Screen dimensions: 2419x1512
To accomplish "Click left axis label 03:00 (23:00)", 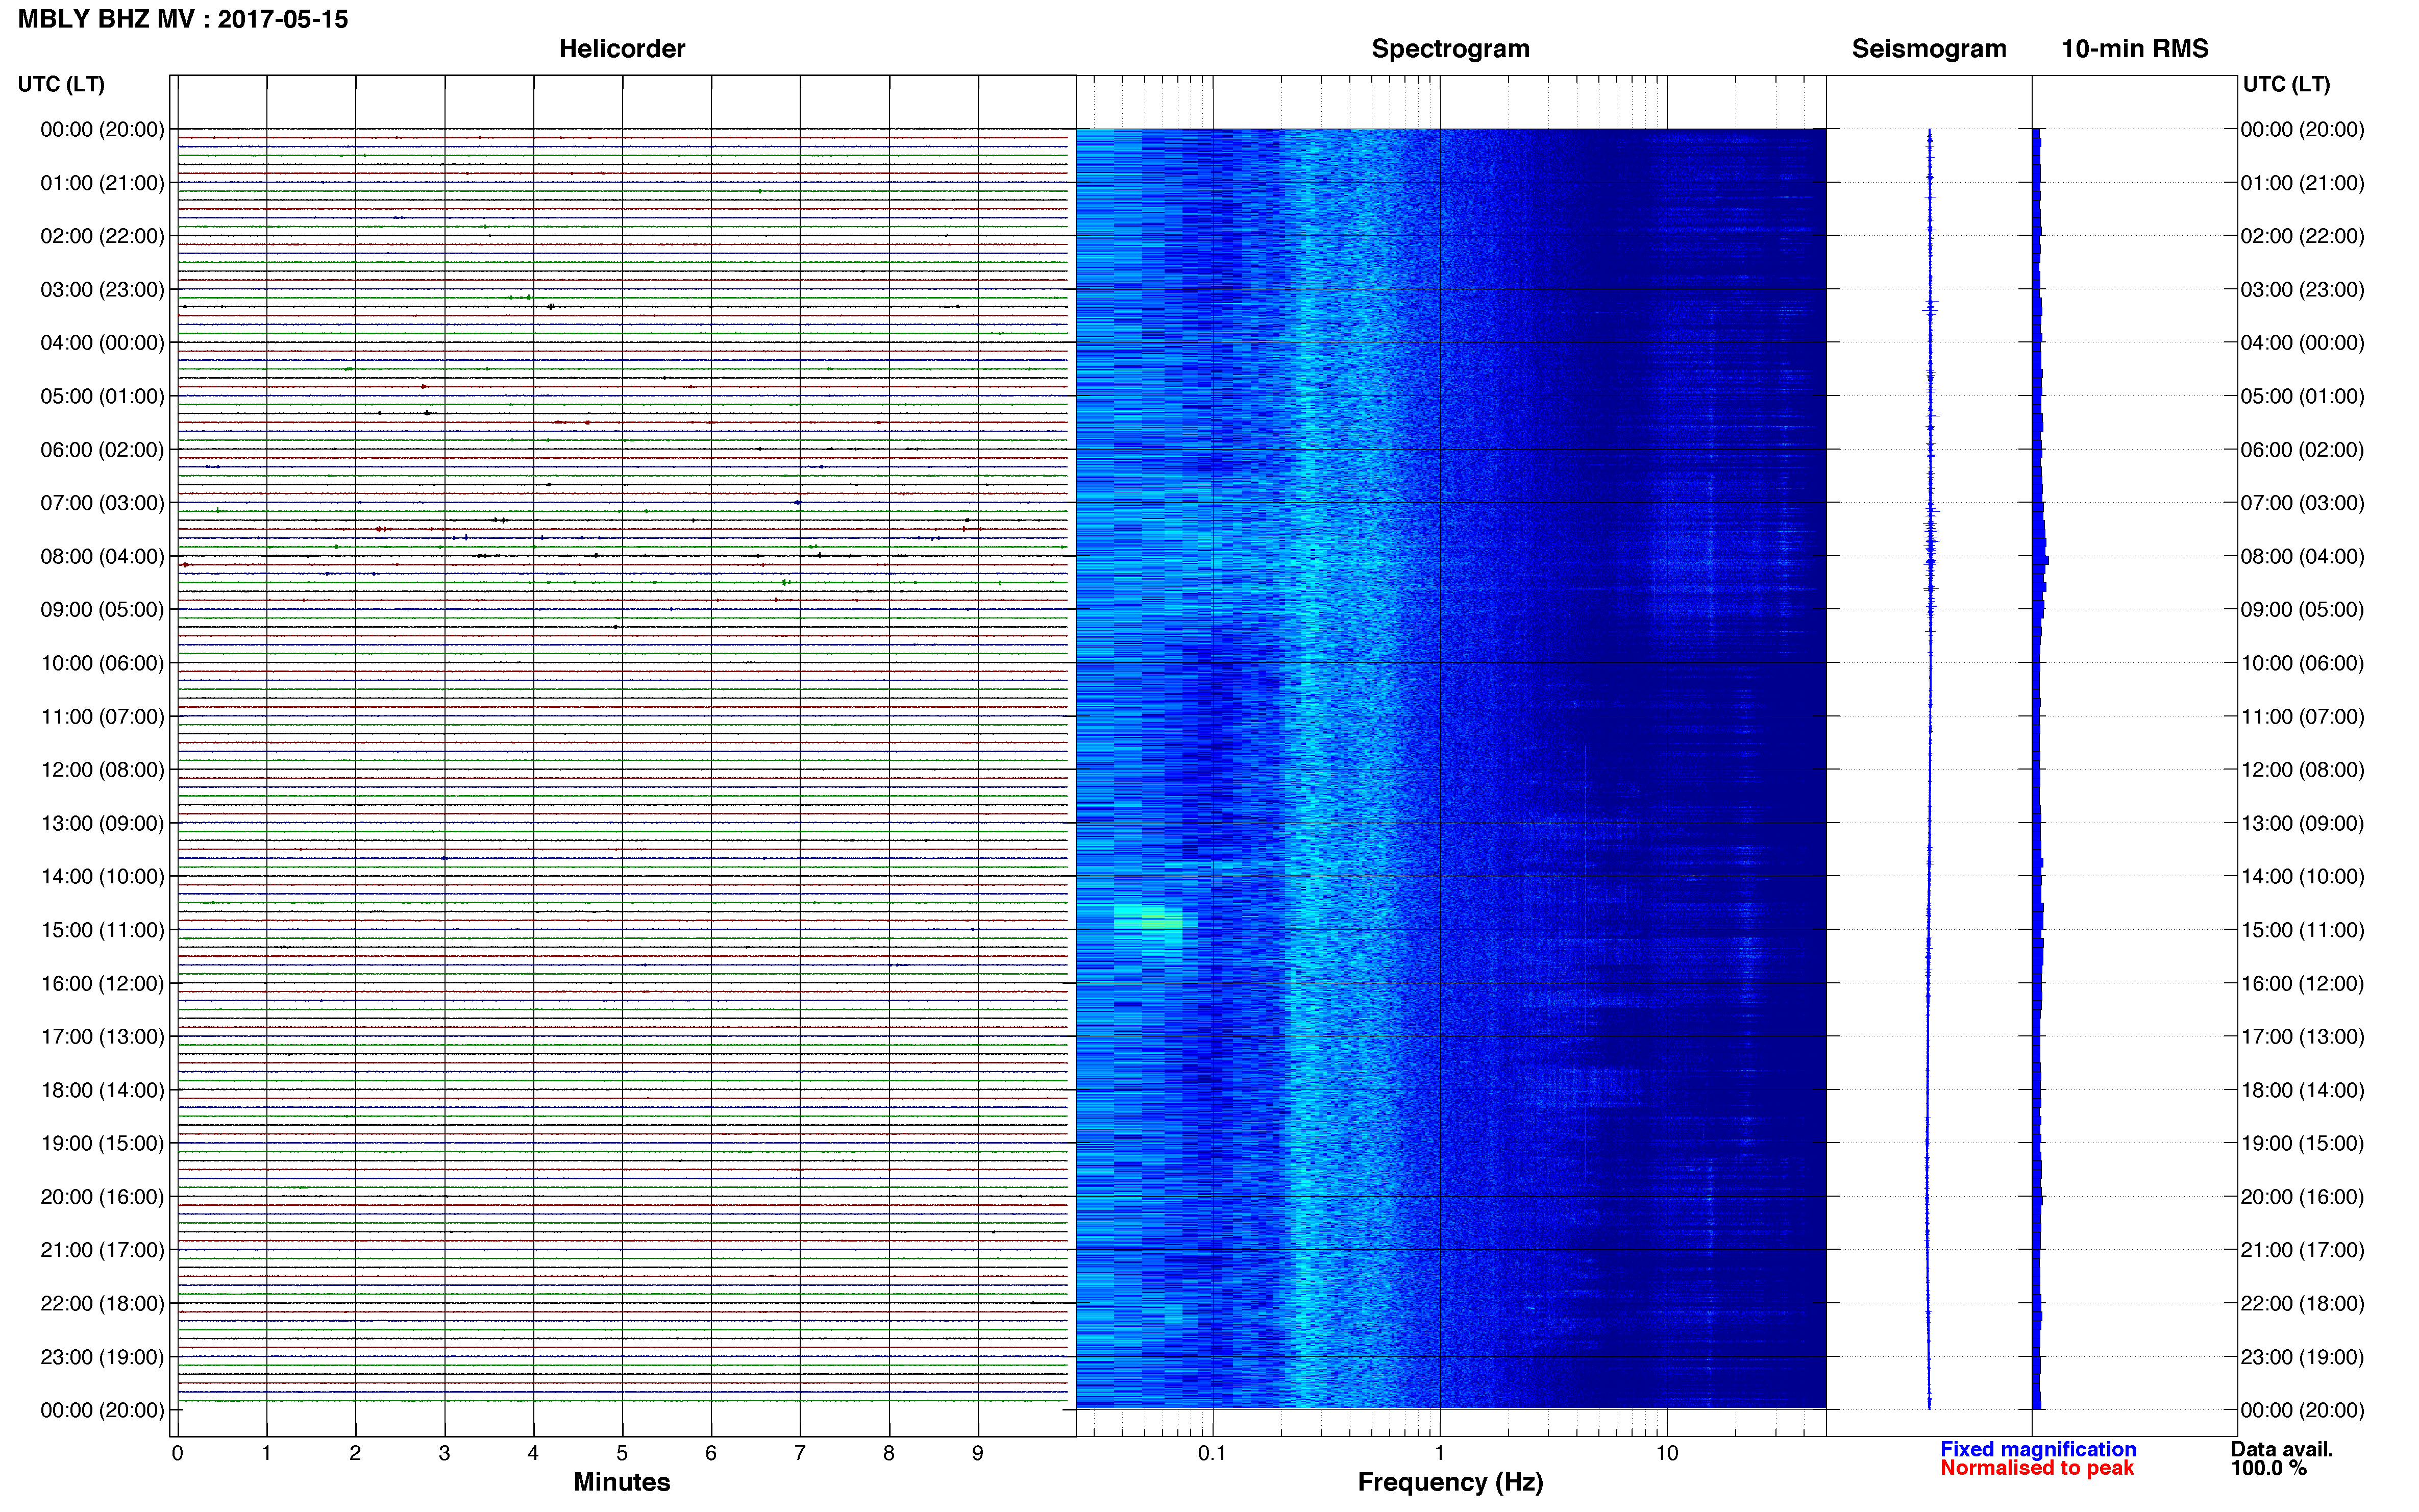I will pyautogui.click(x=102, y=289).
